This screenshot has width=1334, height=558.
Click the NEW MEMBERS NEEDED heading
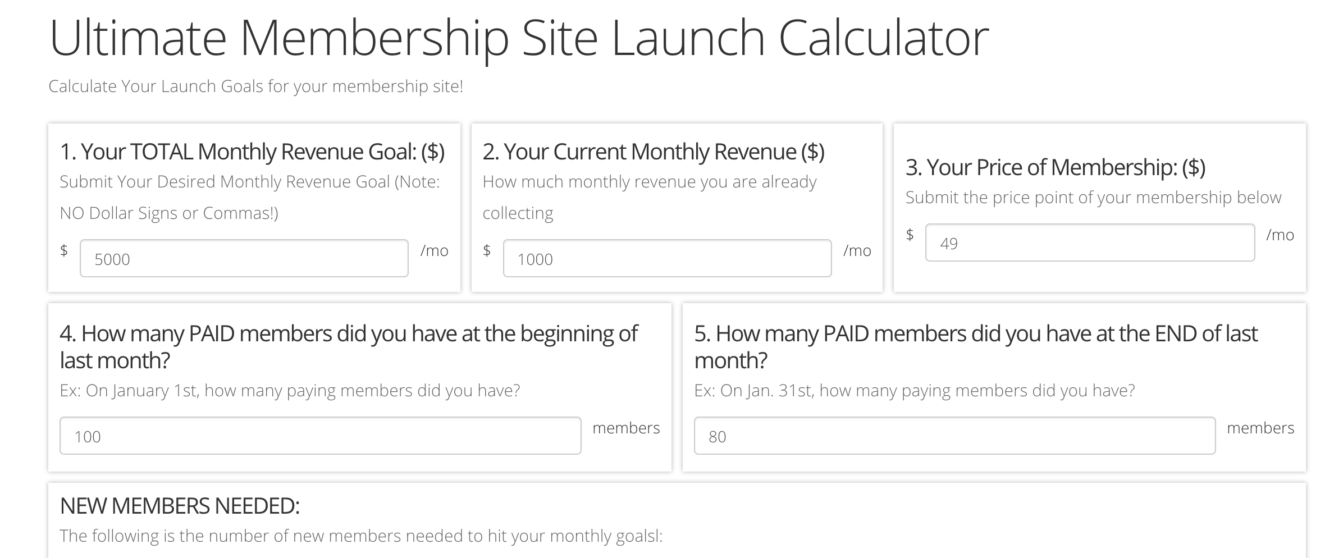pyautogui.click(x=180, y=506)
